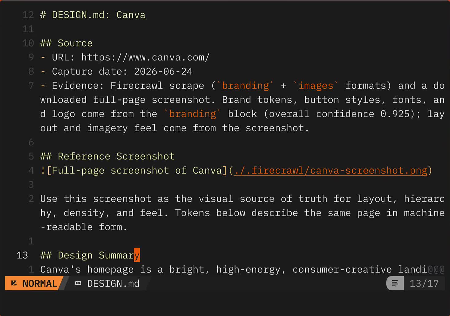Screen dimensions: 450x316
Task: Click the '-readable form.' wrapped line
Action: click(84, 227)
